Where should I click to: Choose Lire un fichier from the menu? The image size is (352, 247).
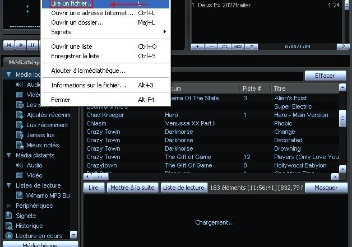tap(71, 4)
